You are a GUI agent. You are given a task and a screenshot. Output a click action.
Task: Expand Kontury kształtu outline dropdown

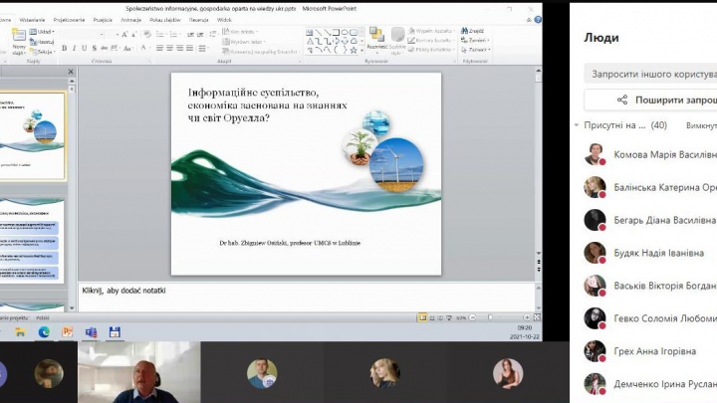[431, 41]
